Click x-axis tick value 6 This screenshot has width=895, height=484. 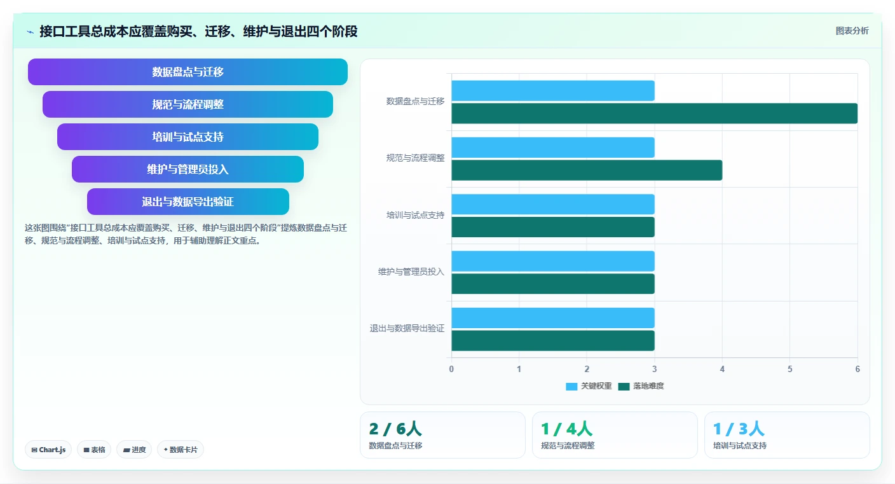pos(857,369)
